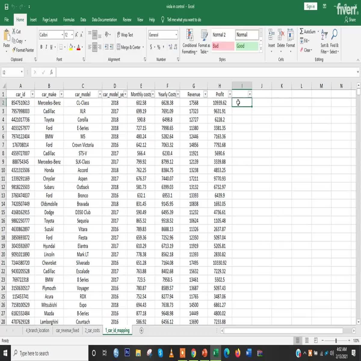Open the Font Size dropdown
Screen dimensions: 361x361
pos(72,35)
